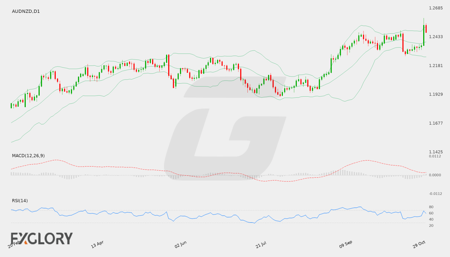Click the last red candle at chart end
The width and height of the screenshot is (450, 257).
[x=426, y=29]
